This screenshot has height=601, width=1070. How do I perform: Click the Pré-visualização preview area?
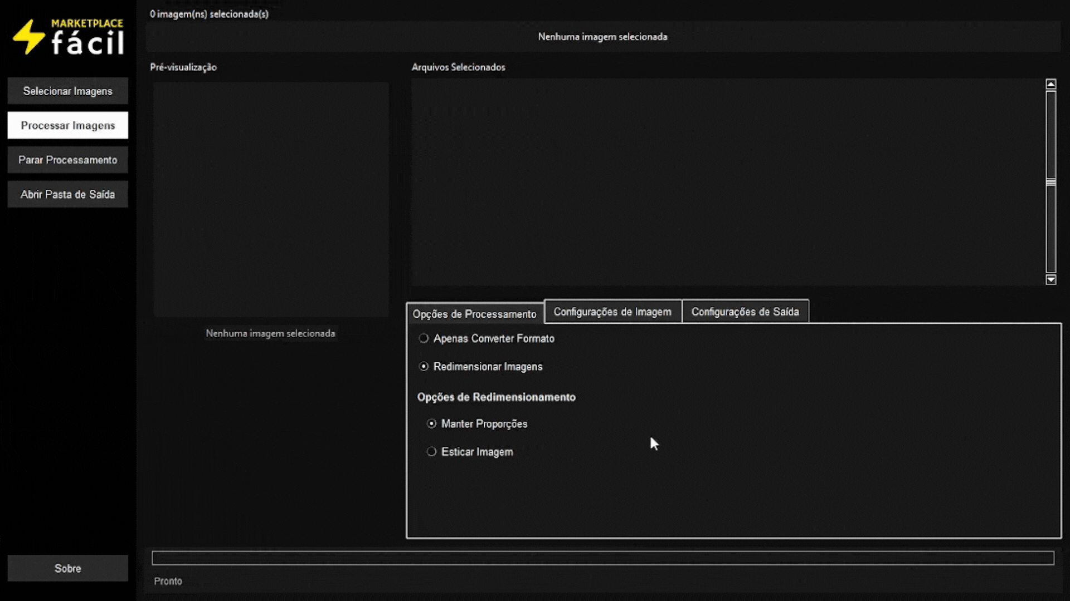pos(271,200)
